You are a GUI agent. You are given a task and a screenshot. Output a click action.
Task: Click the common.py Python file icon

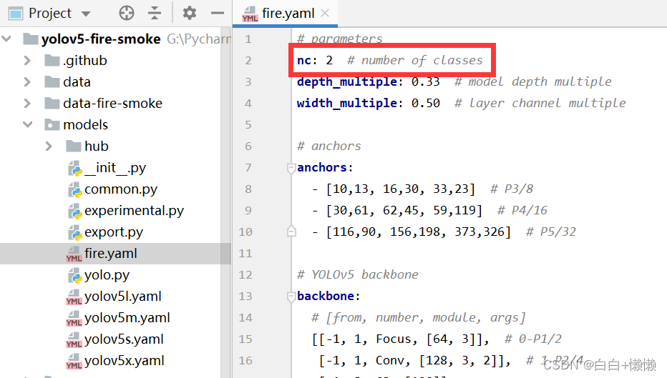[x=74, y=189]
